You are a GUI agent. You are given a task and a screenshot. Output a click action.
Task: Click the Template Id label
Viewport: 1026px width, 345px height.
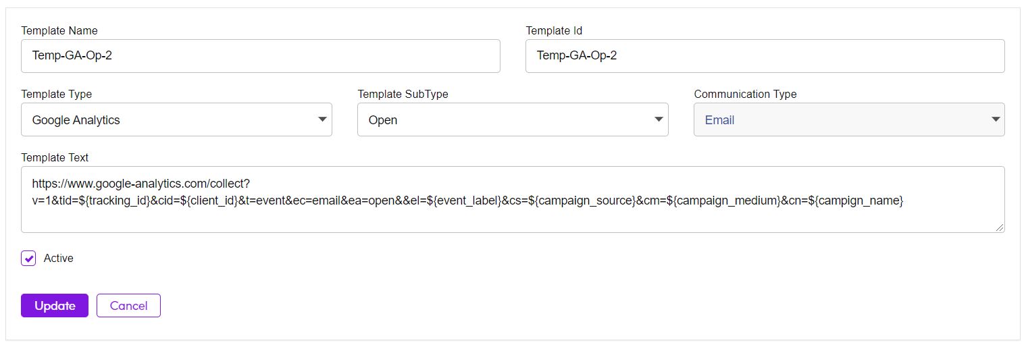[554, 30]
